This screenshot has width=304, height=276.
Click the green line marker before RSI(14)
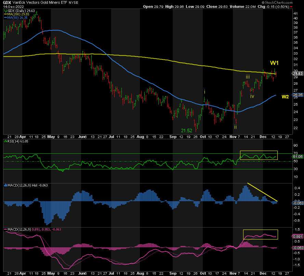click(x=5, y=141)
